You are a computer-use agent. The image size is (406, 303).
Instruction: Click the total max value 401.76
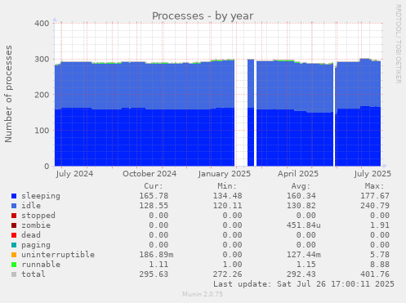pos(375,274)
